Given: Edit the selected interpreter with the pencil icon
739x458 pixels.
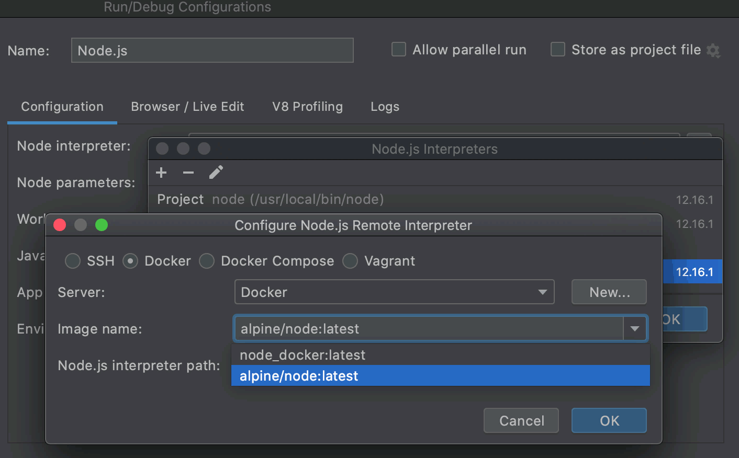Looking at the screenshot, I should pos(216,172).
